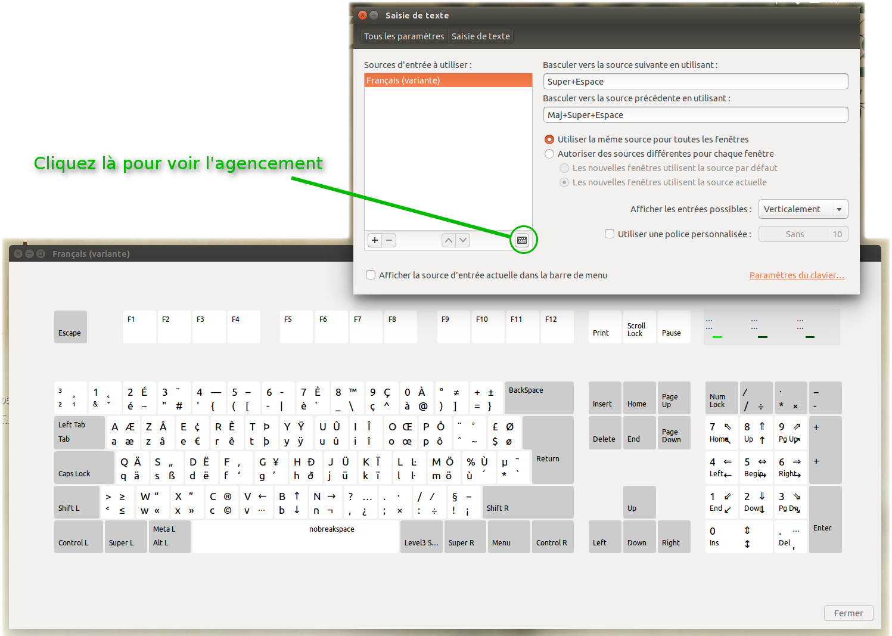Click nobreakspace space bar key
892x636 pixels.
(x=296, y=536)
